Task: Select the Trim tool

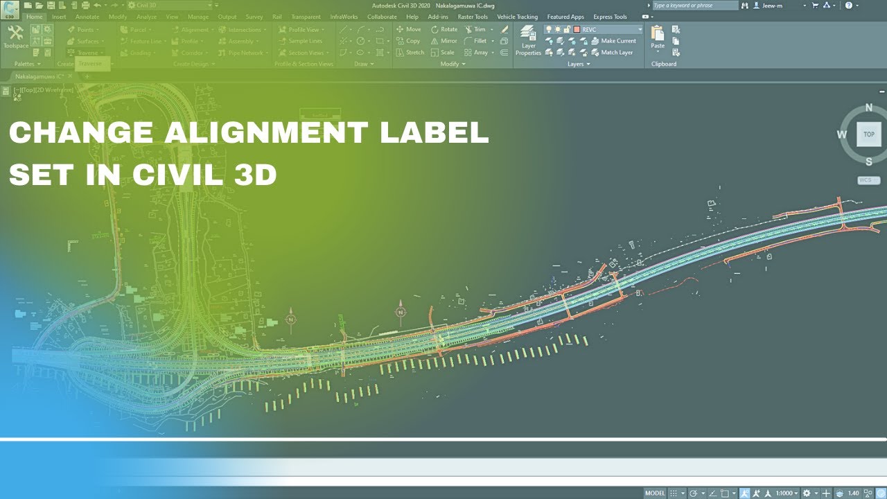Action: (475, 29)
